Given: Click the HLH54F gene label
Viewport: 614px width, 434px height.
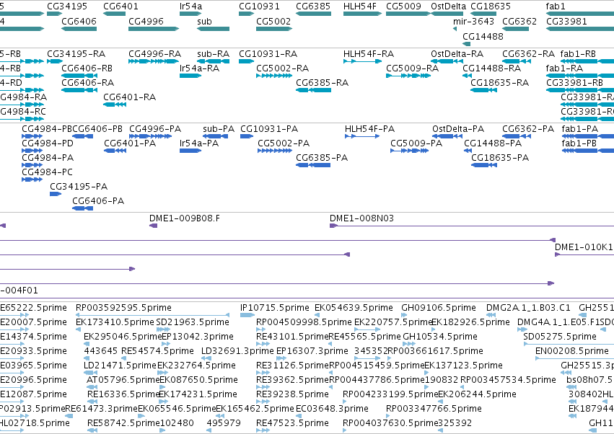Looking at the screenshot, I should (359, 6).
